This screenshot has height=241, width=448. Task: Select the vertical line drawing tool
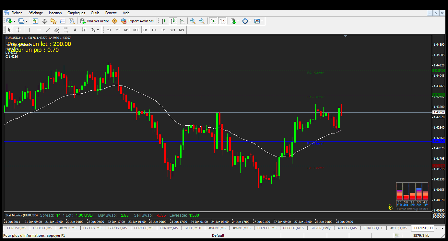tap(29, 30)
